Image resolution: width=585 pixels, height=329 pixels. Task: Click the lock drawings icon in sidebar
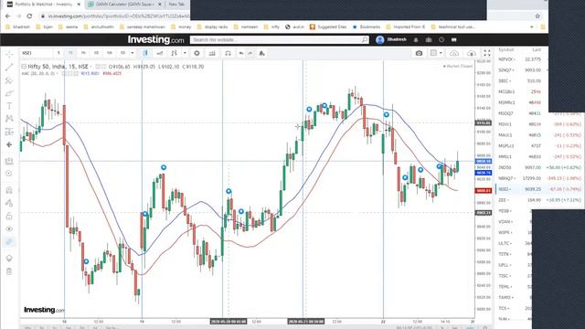point(9,216)
